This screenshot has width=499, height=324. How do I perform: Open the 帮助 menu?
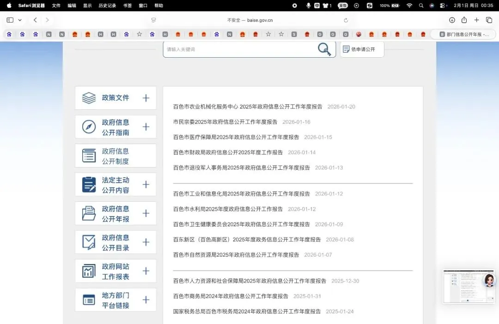coord(159,6)
